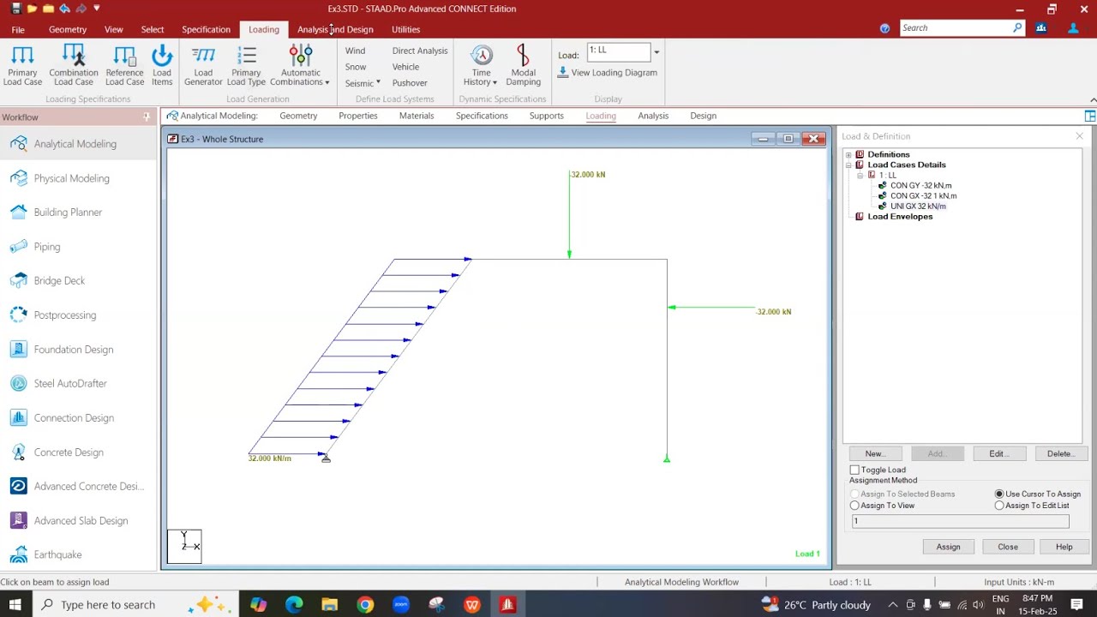Open the Combination Load Case tool

tap(74, 65)
